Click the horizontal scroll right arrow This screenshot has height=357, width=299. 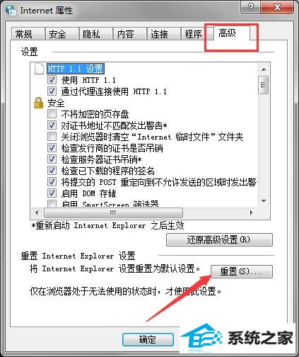coord(251,212)
